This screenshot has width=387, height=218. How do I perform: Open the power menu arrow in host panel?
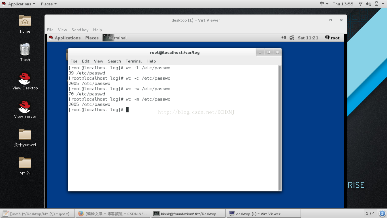click(x=383, y=4)
